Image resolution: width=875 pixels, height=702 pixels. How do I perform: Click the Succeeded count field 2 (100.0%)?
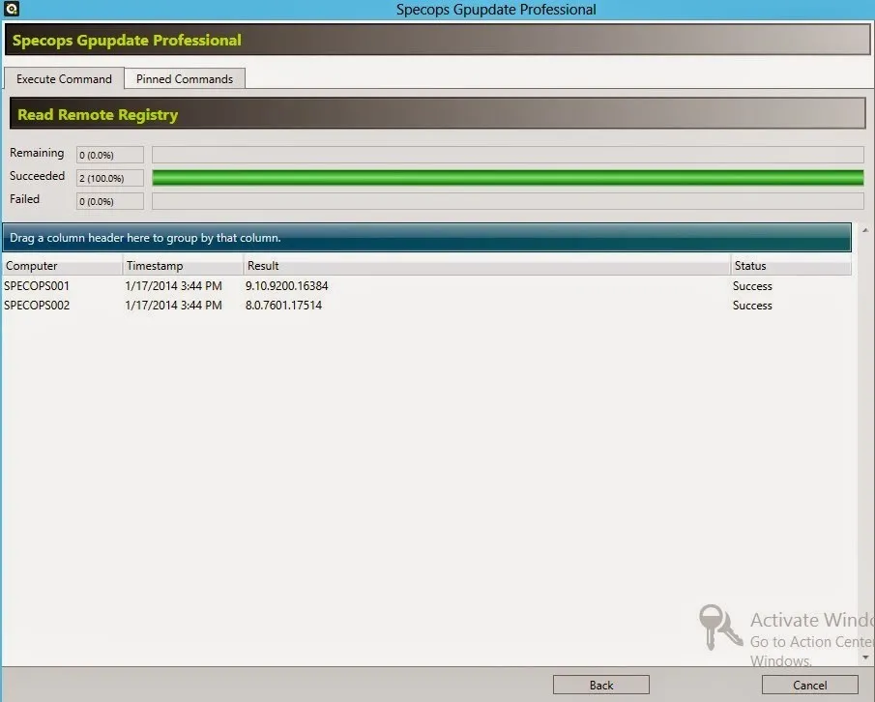110,178
